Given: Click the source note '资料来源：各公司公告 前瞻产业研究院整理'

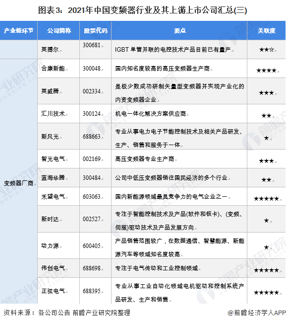Looking at the screenshot, I should coord(67,313).
